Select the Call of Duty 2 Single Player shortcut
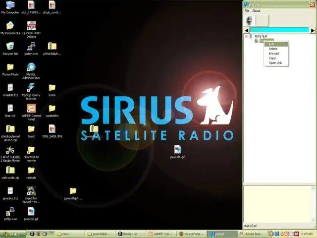Viewport: 317px width, 238px height. pos(10,154)
